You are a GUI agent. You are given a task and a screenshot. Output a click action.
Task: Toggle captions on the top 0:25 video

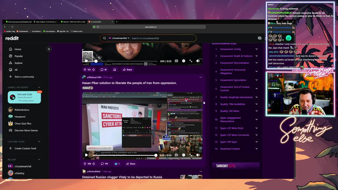pyautogui.click(x=176, y=61)
